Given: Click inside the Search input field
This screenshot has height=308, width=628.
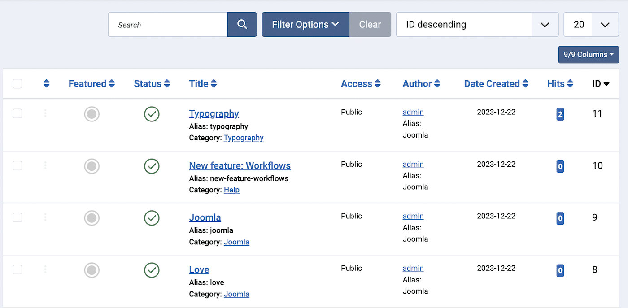Looking at the screenshot, I should [167, 24].
